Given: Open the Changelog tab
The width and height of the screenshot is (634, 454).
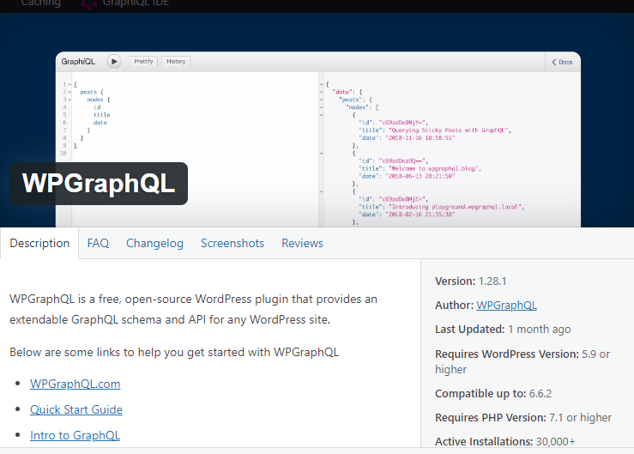Looking at the screenshot, I should tap(154, 243).
